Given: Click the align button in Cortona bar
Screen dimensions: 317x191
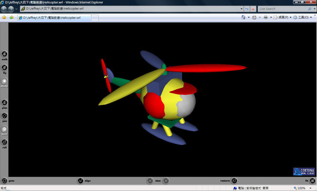Looking at the screenshot, I should [80, 180].
